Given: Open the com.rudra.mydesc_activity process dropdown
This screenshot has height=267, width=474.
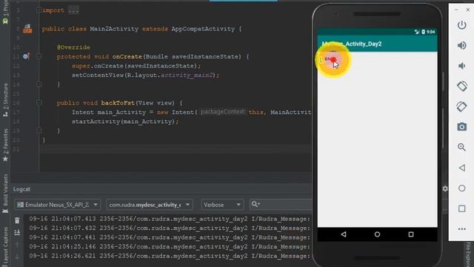Looking at the screenshot, I should click(x=150, y=205).
